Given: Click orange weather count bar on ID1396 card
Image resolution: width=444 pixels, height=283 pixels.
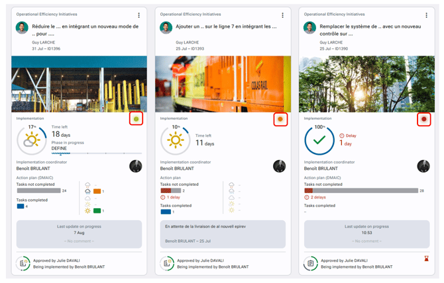Looking at the screenshot, I should [97, 191].
